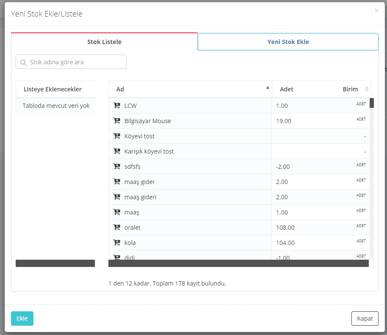
Task: Sort the list by Ad column arrow
Action: point(268,88)
